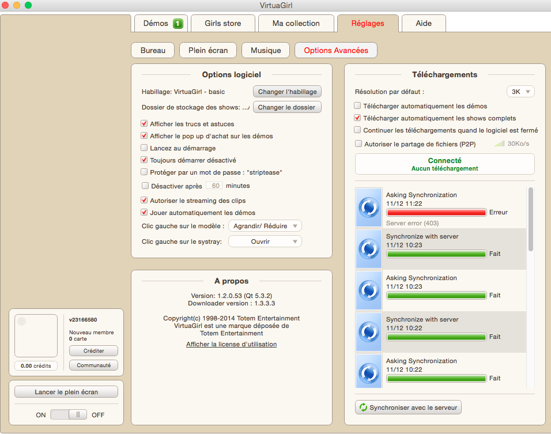Open 'Afficher la license d'utilisation' link
The height and width of the screenshot is (434, 551).
231,344
